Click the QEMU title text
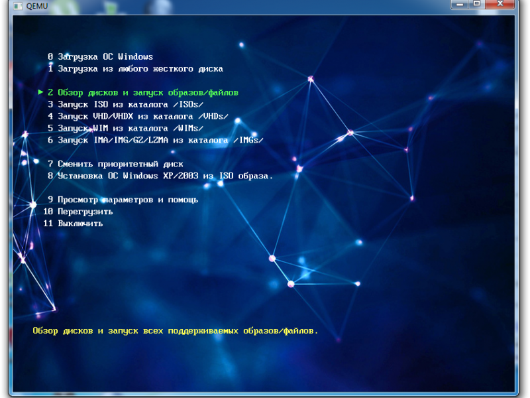 tap(37, 6)
